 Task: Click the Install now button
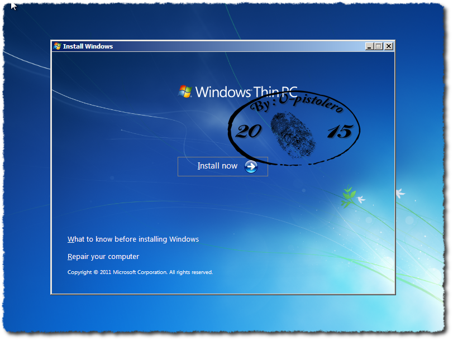tap(223, 166)
